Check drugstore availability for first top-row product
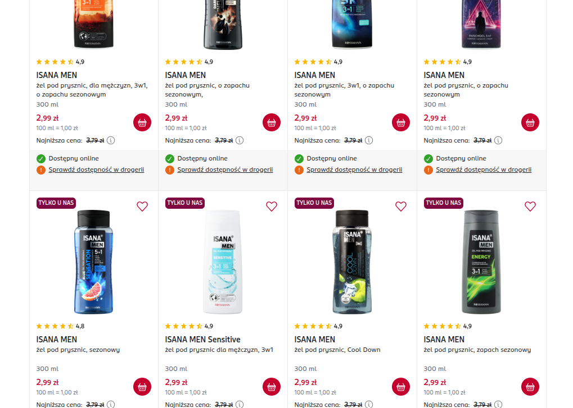Screen dimensions: 573x408 point(96,169)
